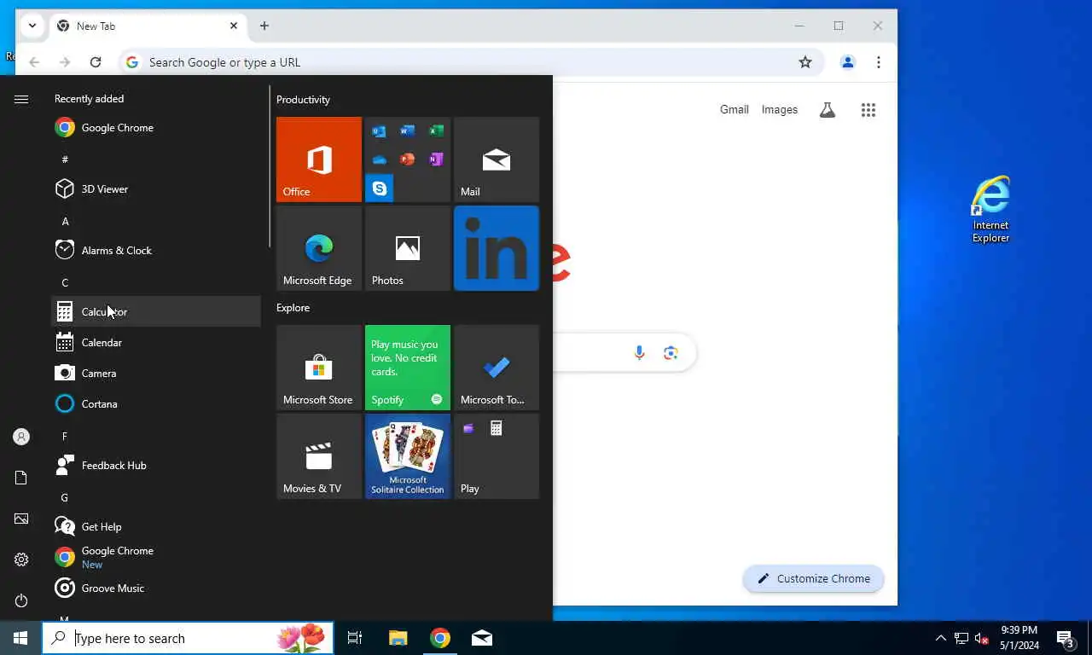Open the LinkedIn tile
Screen dimensions: 1092x655
tap(497, 248)
